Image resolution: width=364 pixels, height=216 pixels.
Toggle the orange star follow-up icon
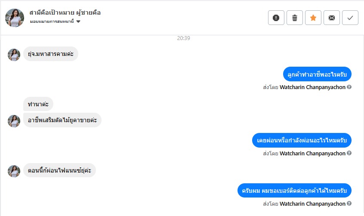(x=313, y=18)
